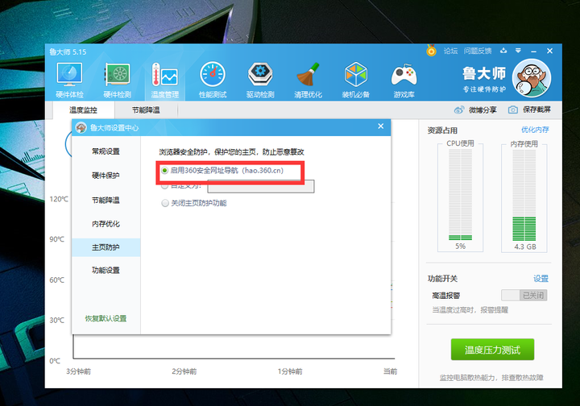
Task: Click 优化内存 link
Action: [535, 130]
